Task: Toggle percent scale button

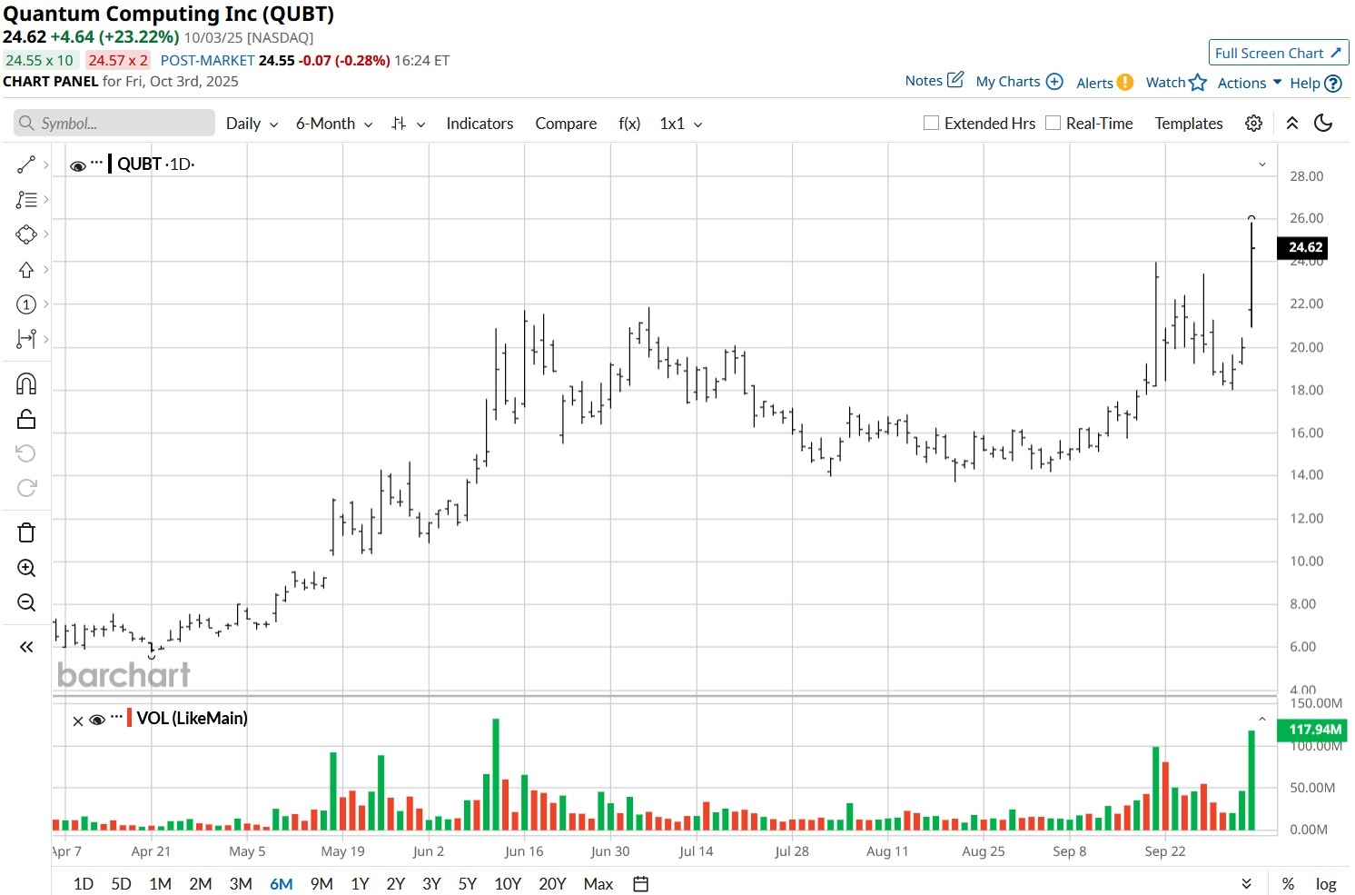Action: (1288, 884)
